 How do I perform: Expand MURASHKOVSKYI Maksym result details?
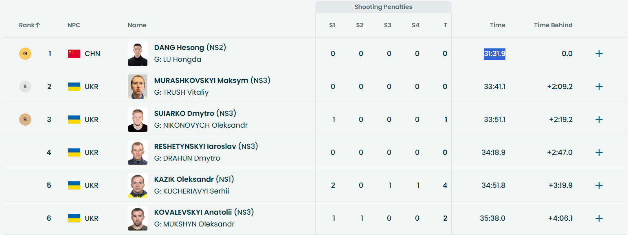click(599, 87)
